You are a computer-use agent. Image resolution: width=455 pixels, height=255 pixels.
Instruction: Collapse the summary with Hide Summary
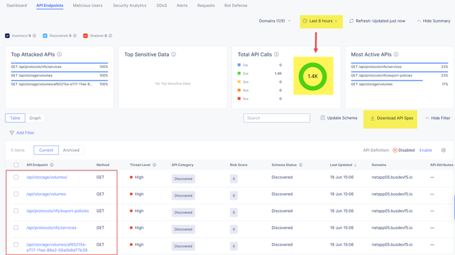(x=433, y=21)
